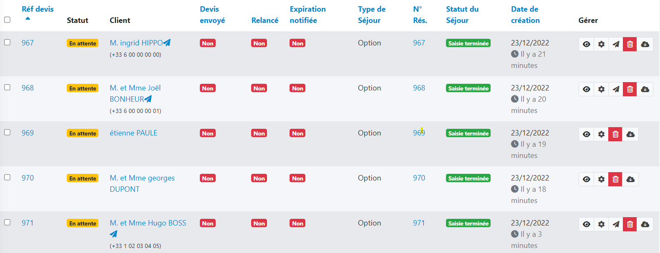The image size is (660, 253).
Task: Send quote 967 using paper plane icon
Action: [x=616, y=44]
